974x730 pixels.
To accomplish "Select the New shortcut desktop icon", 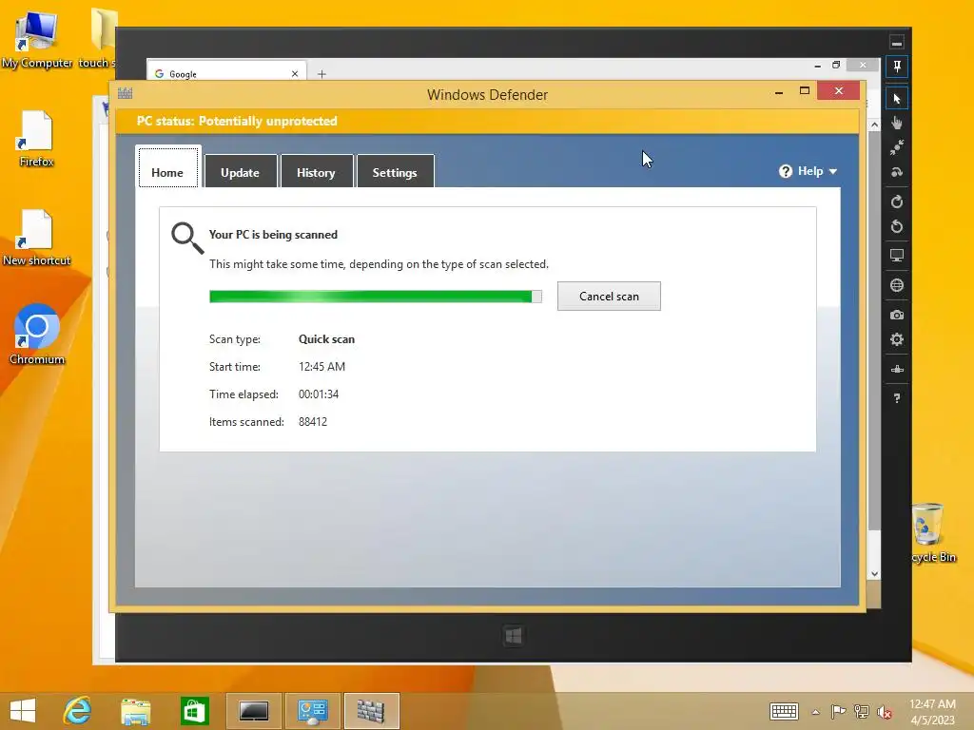I will 37,238.
